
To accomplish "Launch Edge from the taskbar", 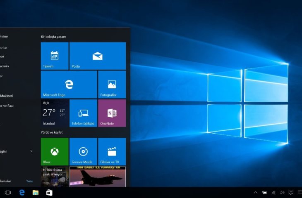I will tap(22, 192).
